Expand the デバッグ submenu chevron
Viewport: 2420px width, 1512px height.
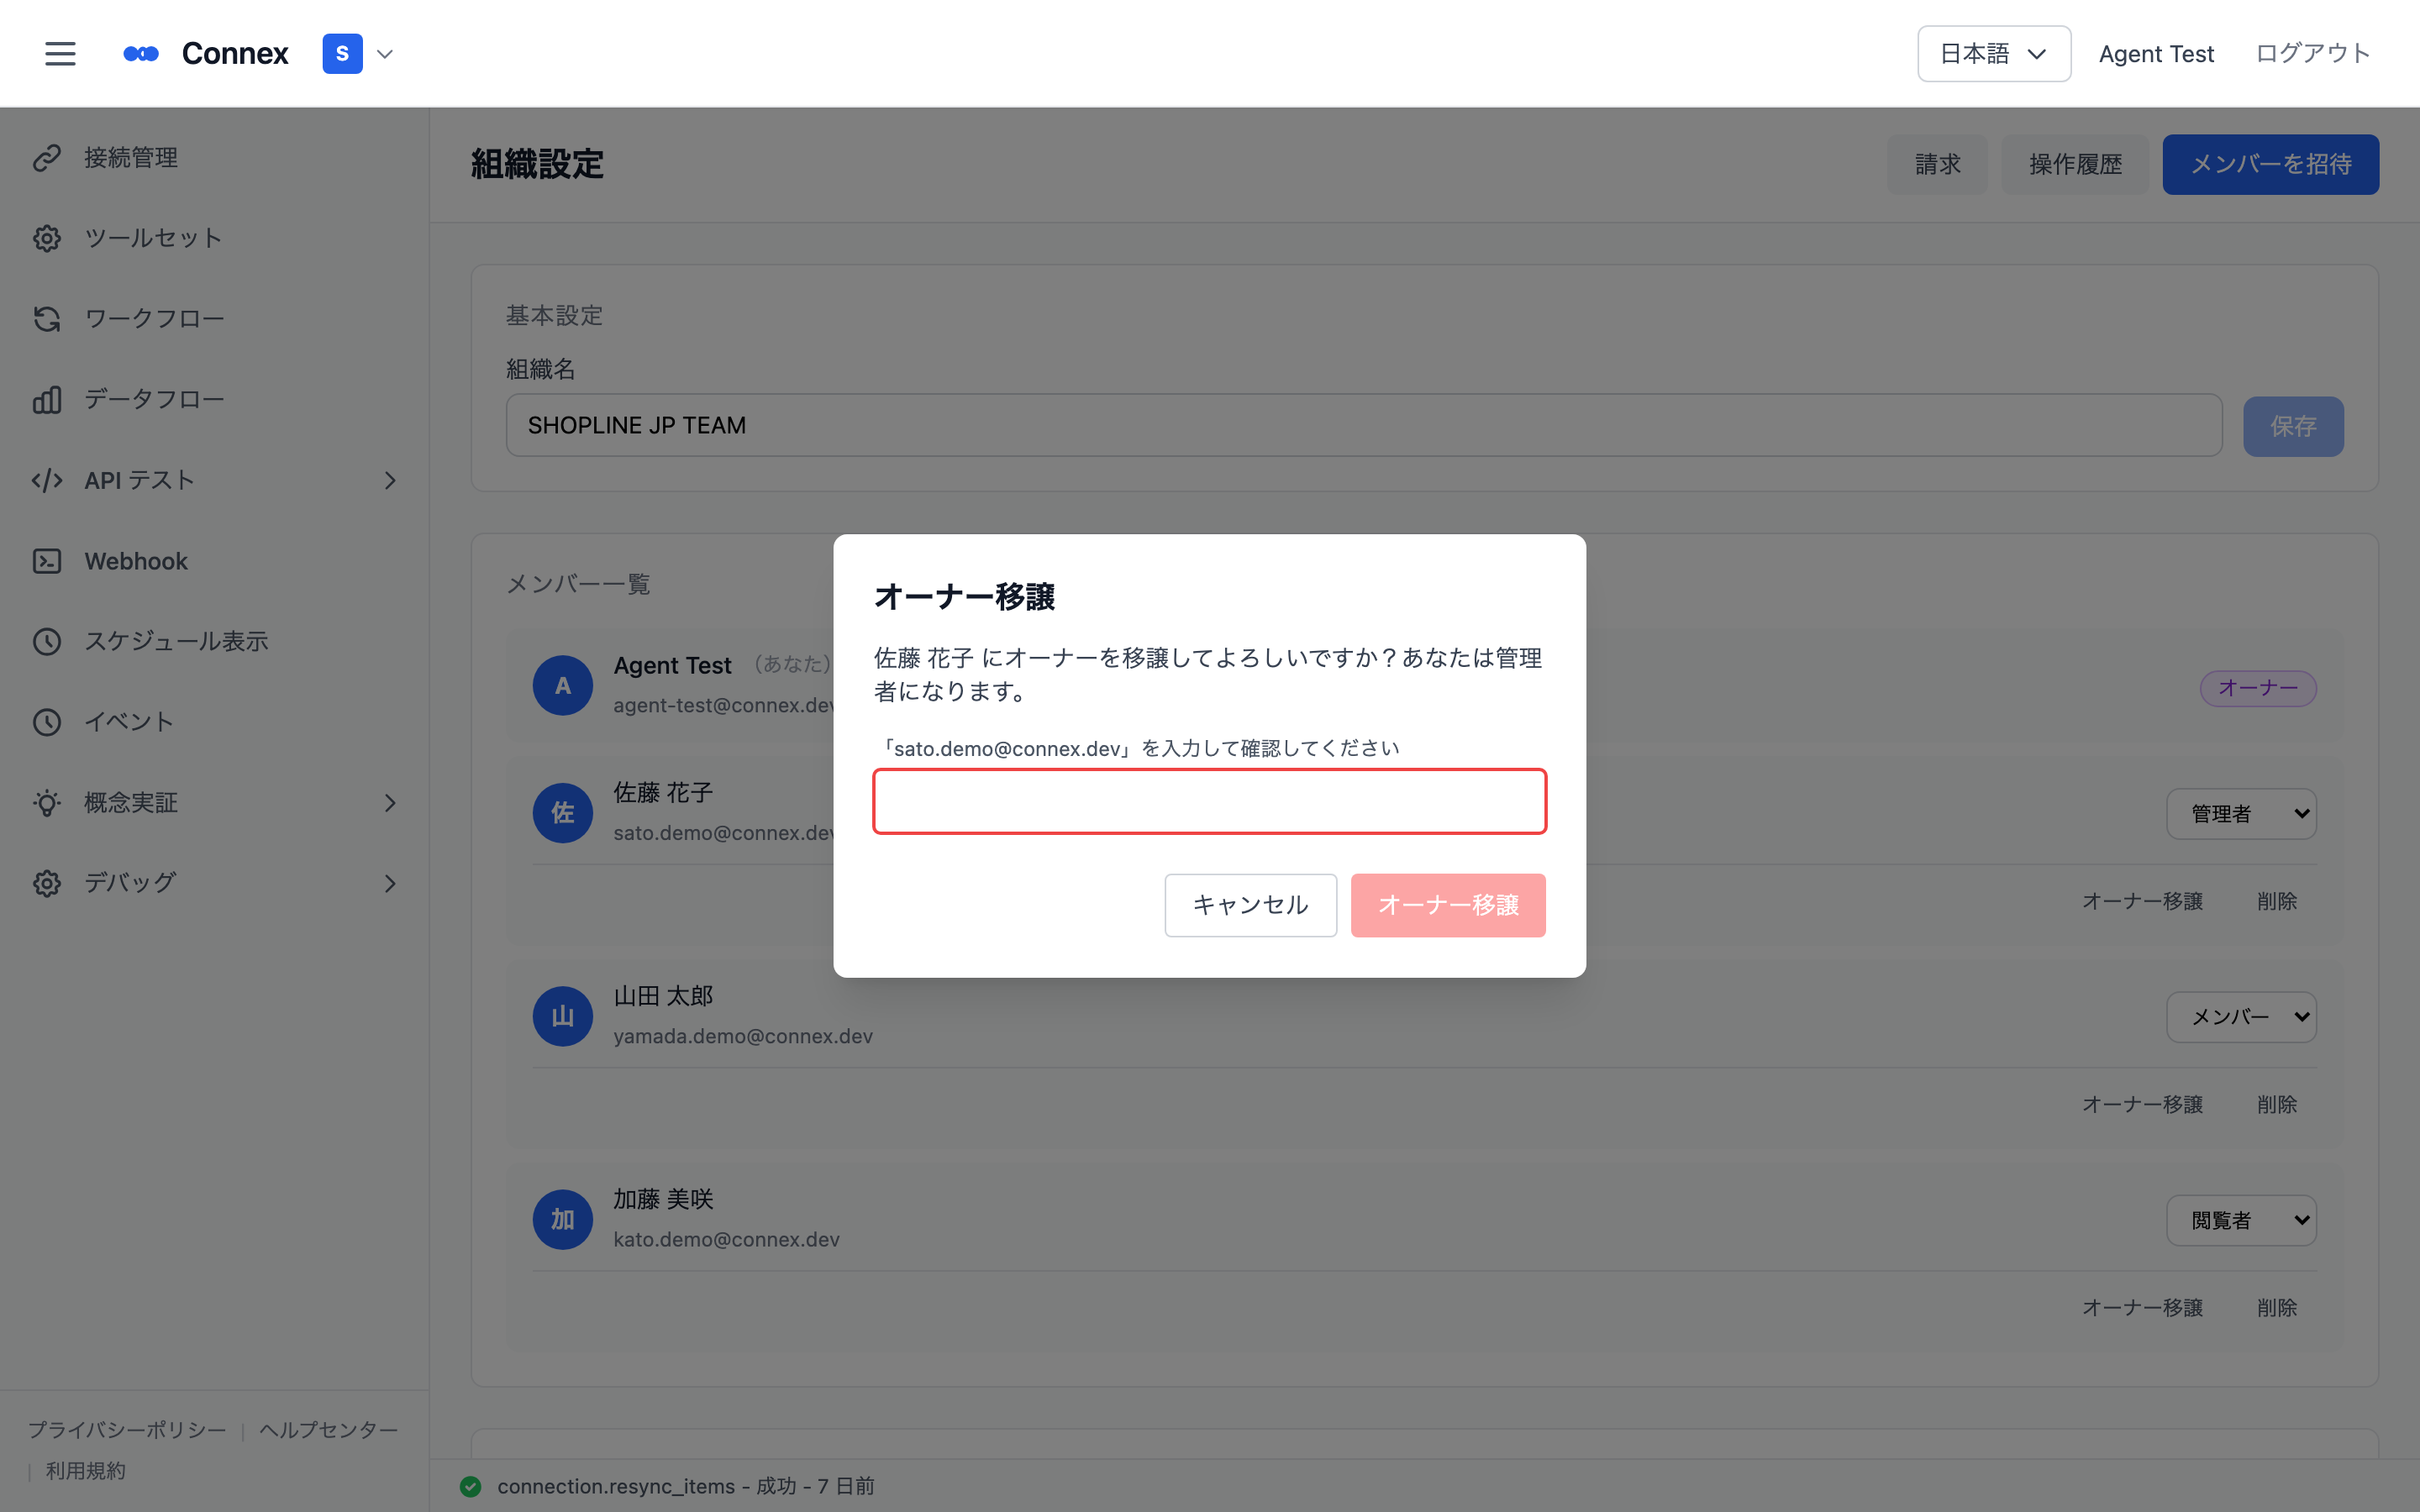pyautogui.click(x=390, y=884)
